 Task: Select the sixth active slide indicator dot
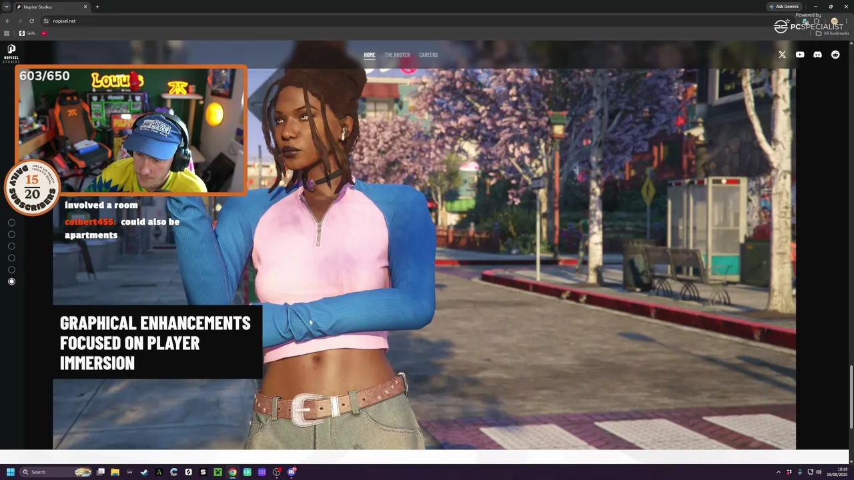(x=11, y=281)
